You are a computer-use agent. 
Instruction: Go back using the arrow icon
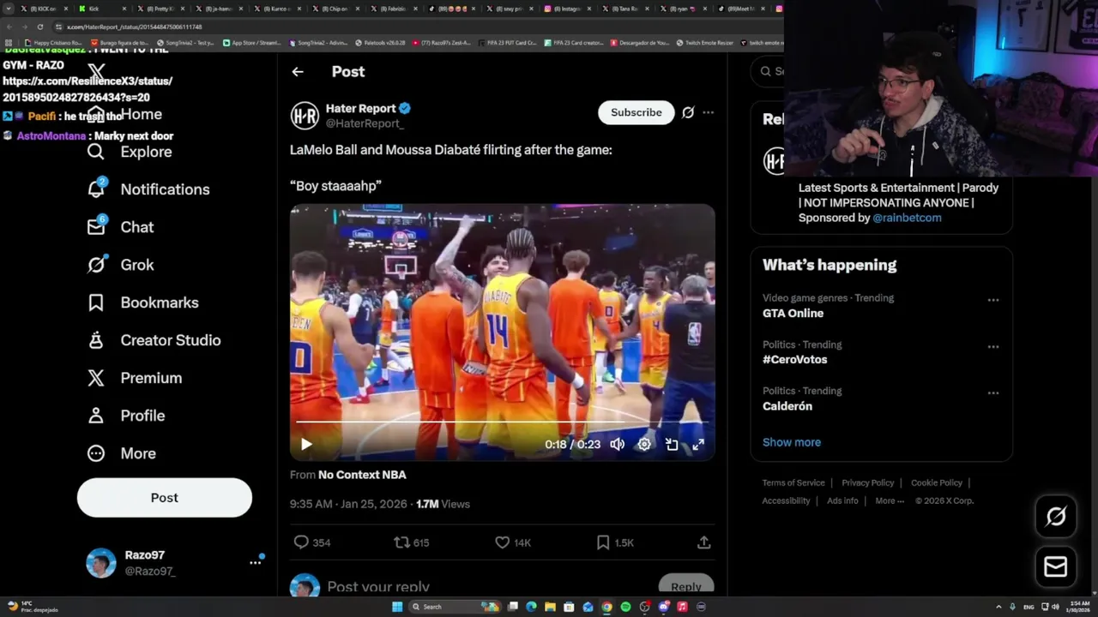(x=298, y=72)
